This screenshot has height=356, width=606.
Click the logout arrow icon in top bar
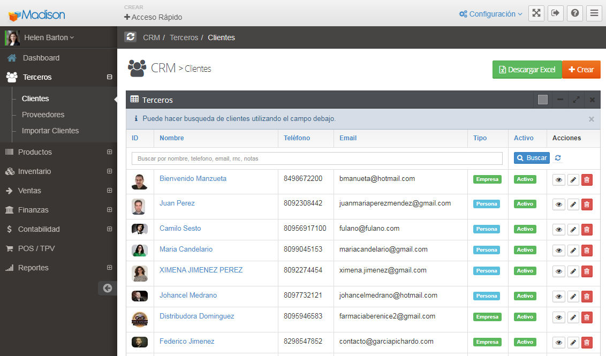(556, 13)
